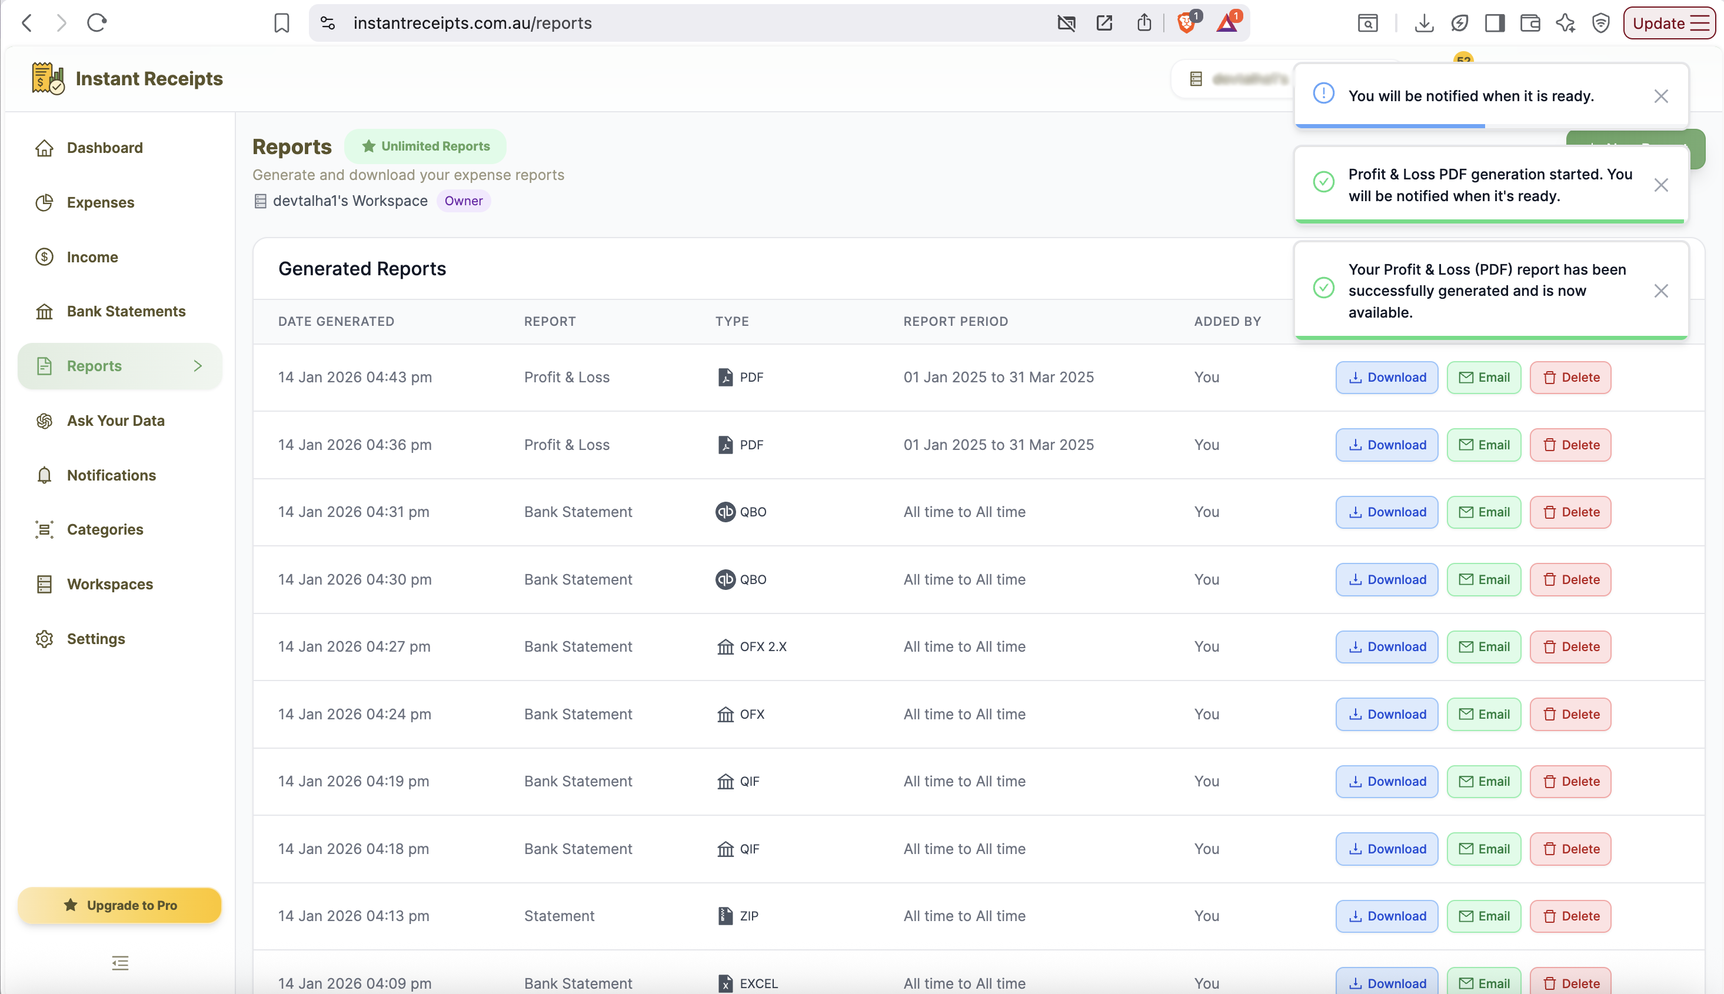Bookmark this page using the bookmark icon
Viewport: 1724px width, 994px height.
[281, 23]
